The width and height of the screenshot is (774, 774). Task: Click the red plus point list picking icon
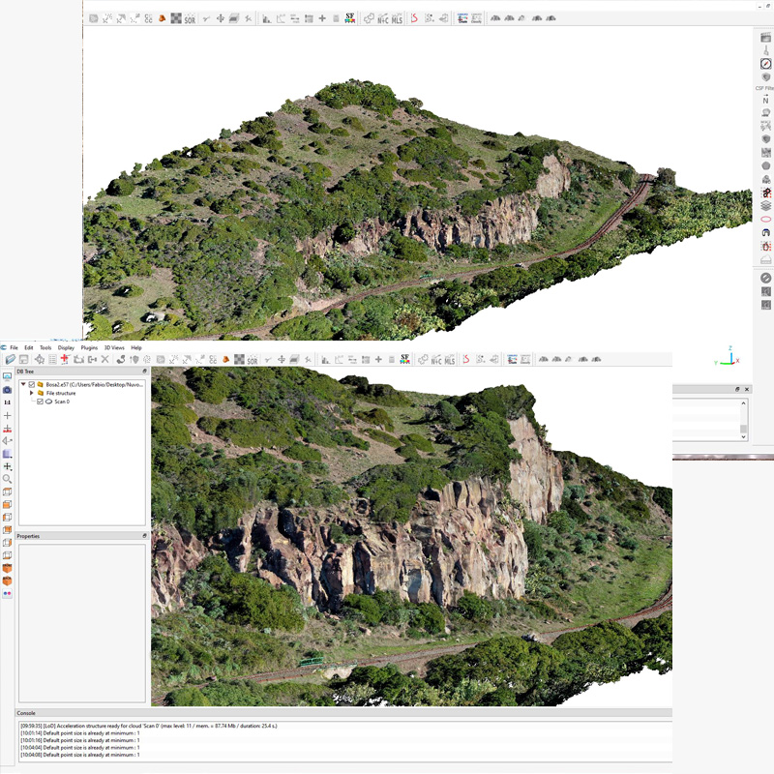pyautogui.click(x=65, y=359)
